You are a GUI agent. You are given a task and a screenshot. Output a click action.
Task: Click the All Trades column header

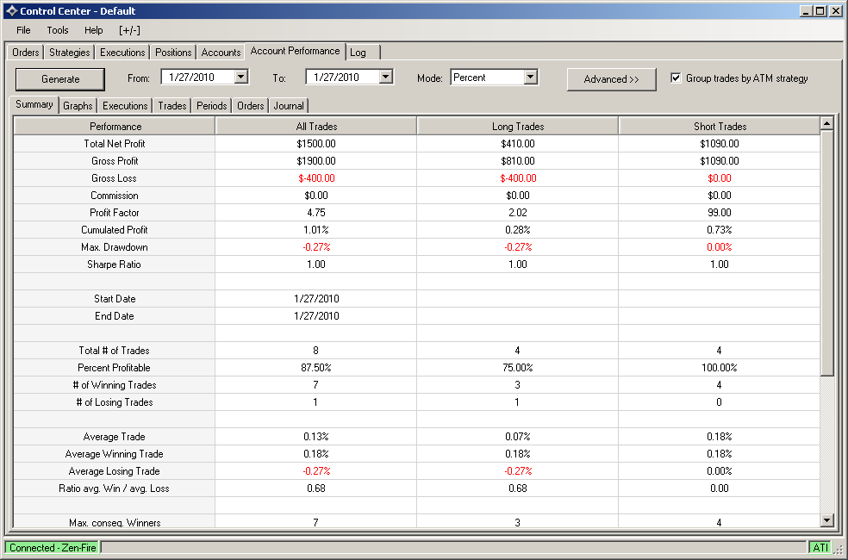[316, 127]
